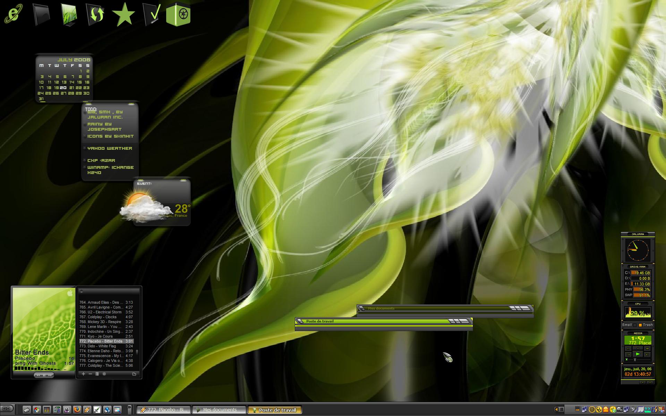Click the media panel seek slider
This screenshot has height=416, width=666.
[638, 359]
